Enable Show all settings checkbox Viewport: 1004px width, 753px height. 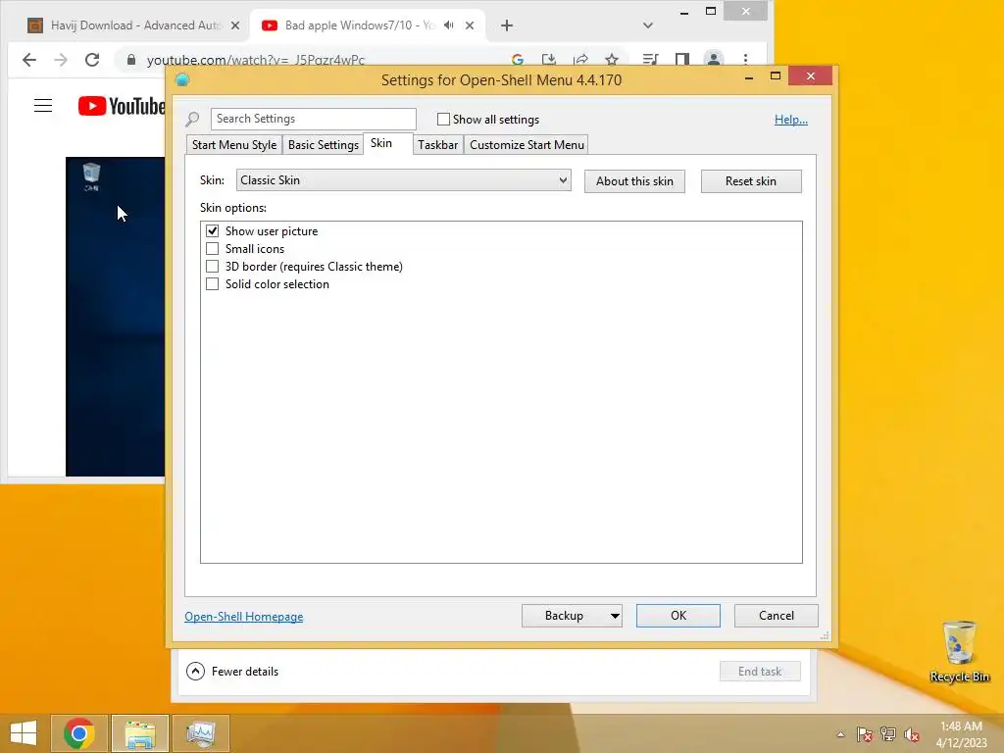(443, 119)
